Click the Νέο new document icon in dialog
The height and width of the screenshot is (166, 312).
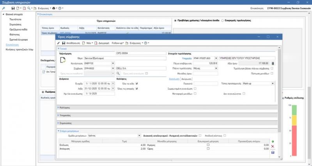tap(83, 43)
